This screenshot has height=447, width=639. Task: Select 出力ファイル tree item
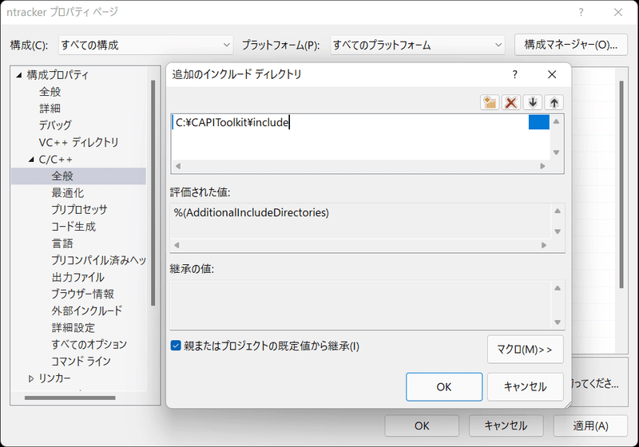(77, 277)
